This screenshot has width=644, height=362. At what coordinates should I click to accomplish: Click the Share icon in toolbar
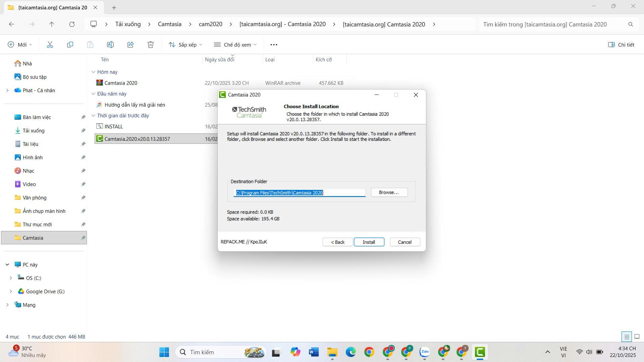(130, 45)
